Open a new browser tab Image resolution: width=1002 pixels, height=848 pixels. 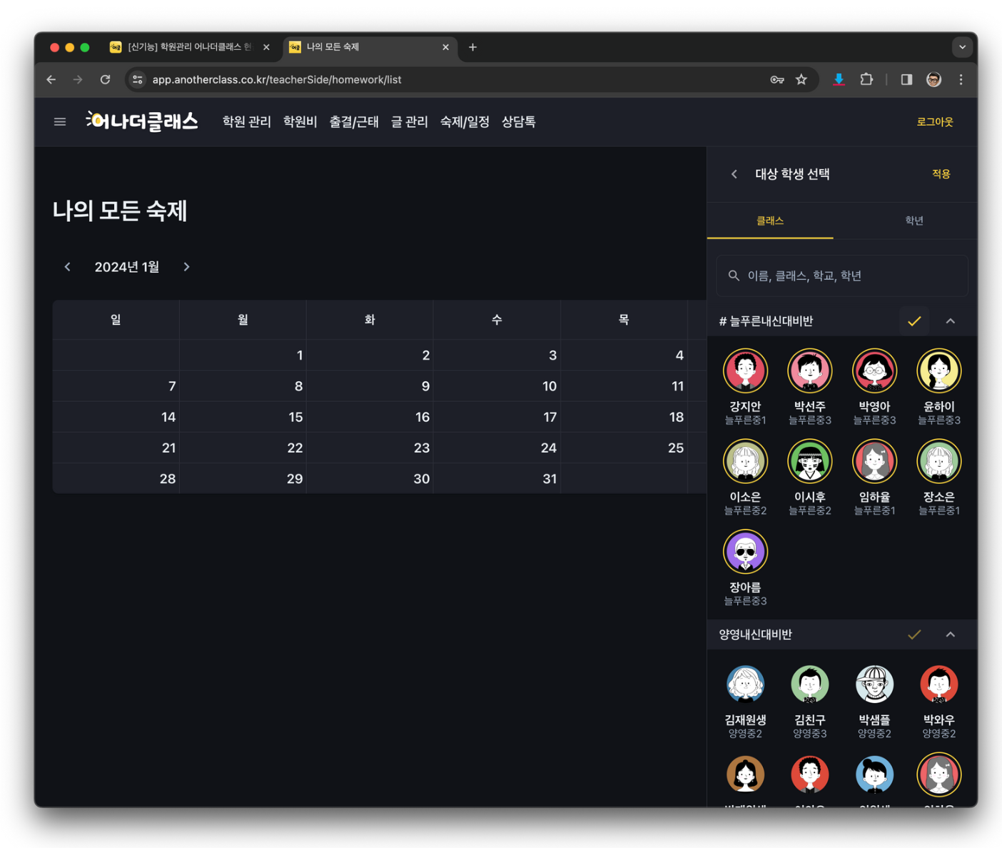[472, 47]
